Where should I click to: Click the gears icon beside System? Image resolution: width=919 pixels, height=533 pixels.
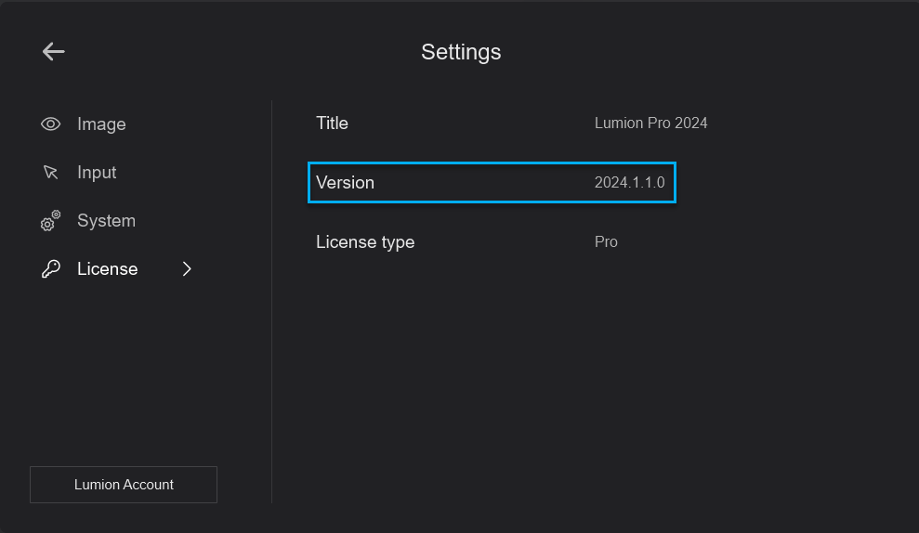[x=51, y=221]
